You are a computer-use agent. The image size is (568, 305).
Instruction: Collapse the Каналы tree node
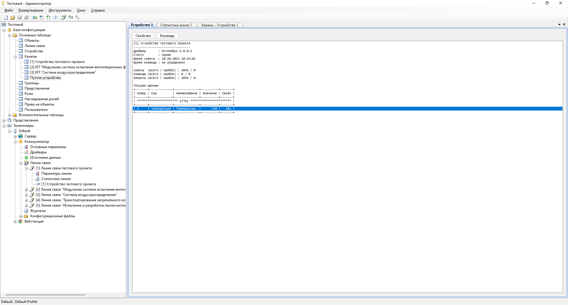[15, 57]
